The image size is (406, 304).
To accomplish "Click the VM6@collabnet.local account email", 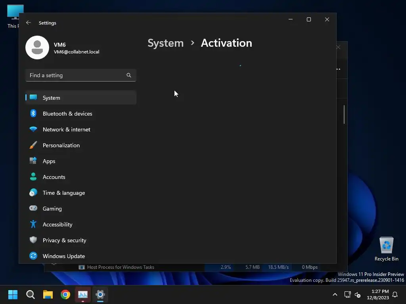I will coord(77,52).
